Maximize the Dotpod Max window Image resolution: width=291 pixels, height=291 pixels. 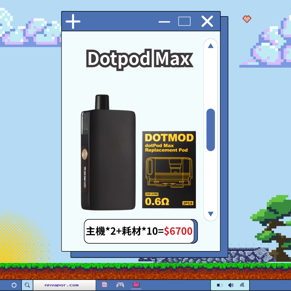[184, 21]
